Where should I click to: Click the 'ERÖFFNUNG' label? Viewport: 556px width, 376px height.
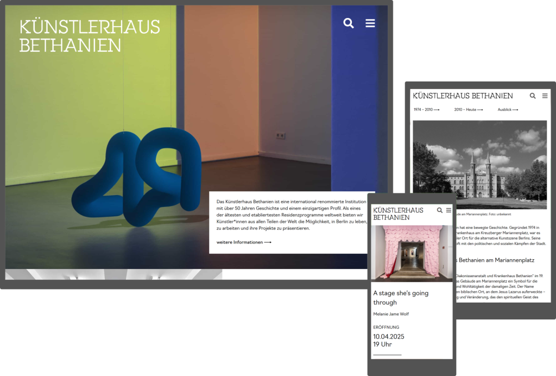(386, 328)
